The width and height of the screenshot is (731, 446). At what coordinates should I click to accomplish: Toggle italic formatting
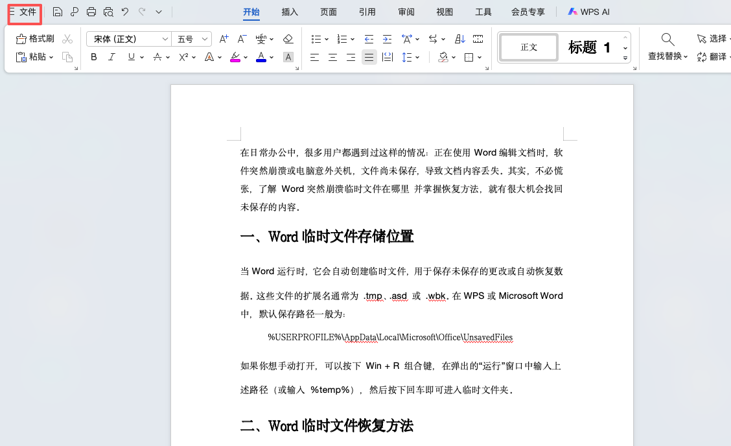111,57
